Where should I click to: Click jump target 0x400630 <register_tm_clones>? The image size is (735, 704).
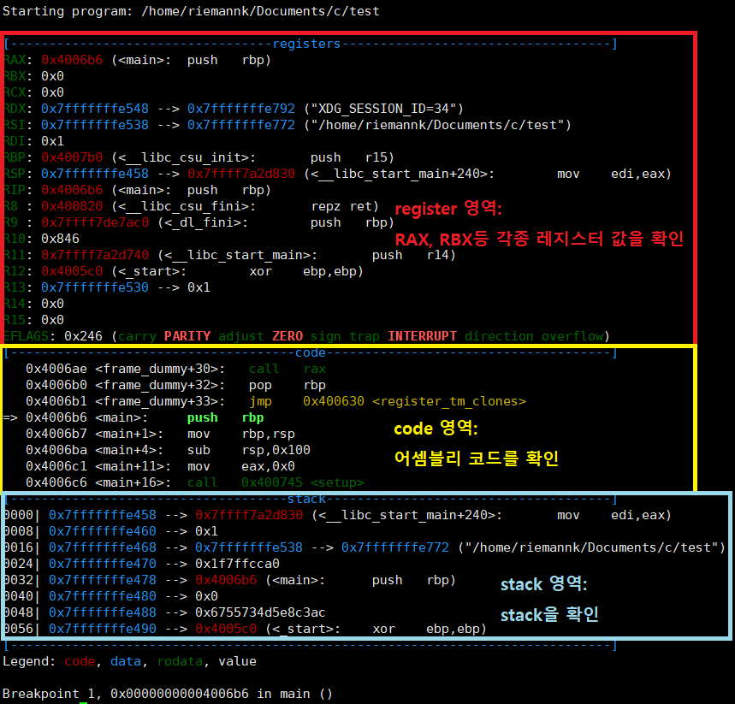coord(414,402)
